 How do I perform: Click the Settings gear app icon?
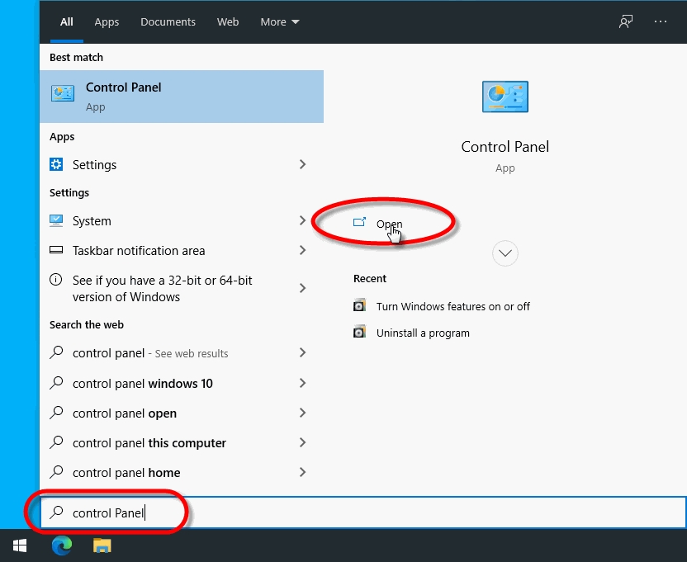56,164
